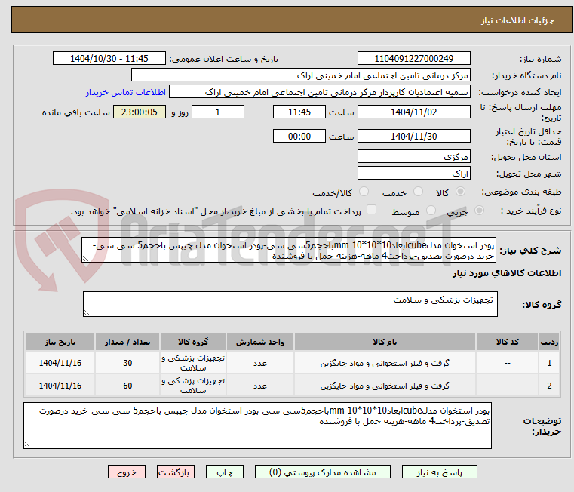The width and height of the screenshot is (574, 492).
Task: Select the جزیی purchase type radio
Action: (x=479, y=211)
